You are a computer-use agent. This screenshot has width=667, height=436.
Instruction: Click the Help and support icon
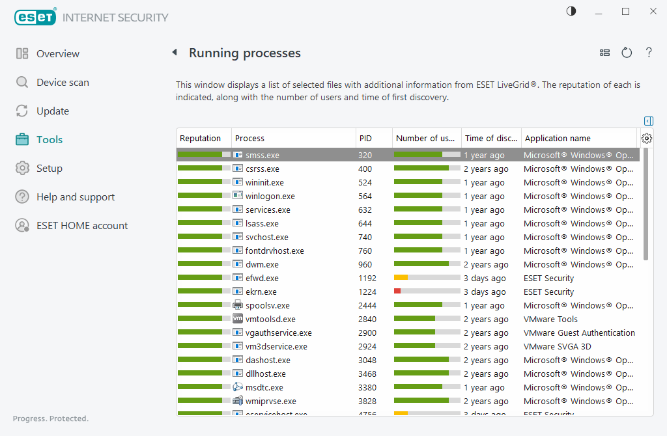[22, 197]
